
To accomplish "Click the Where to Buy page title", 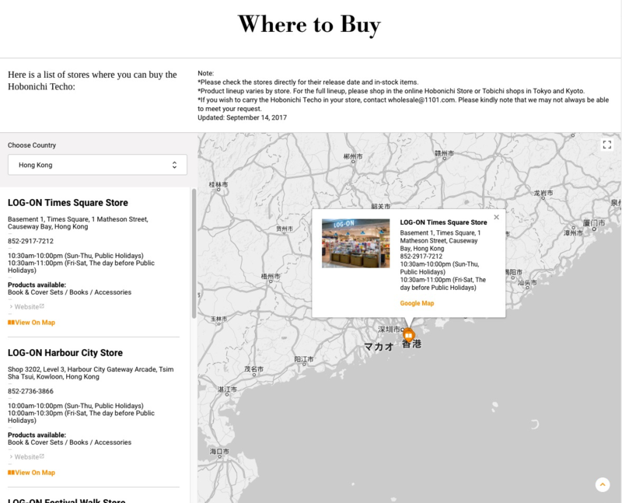I will 309,25.
